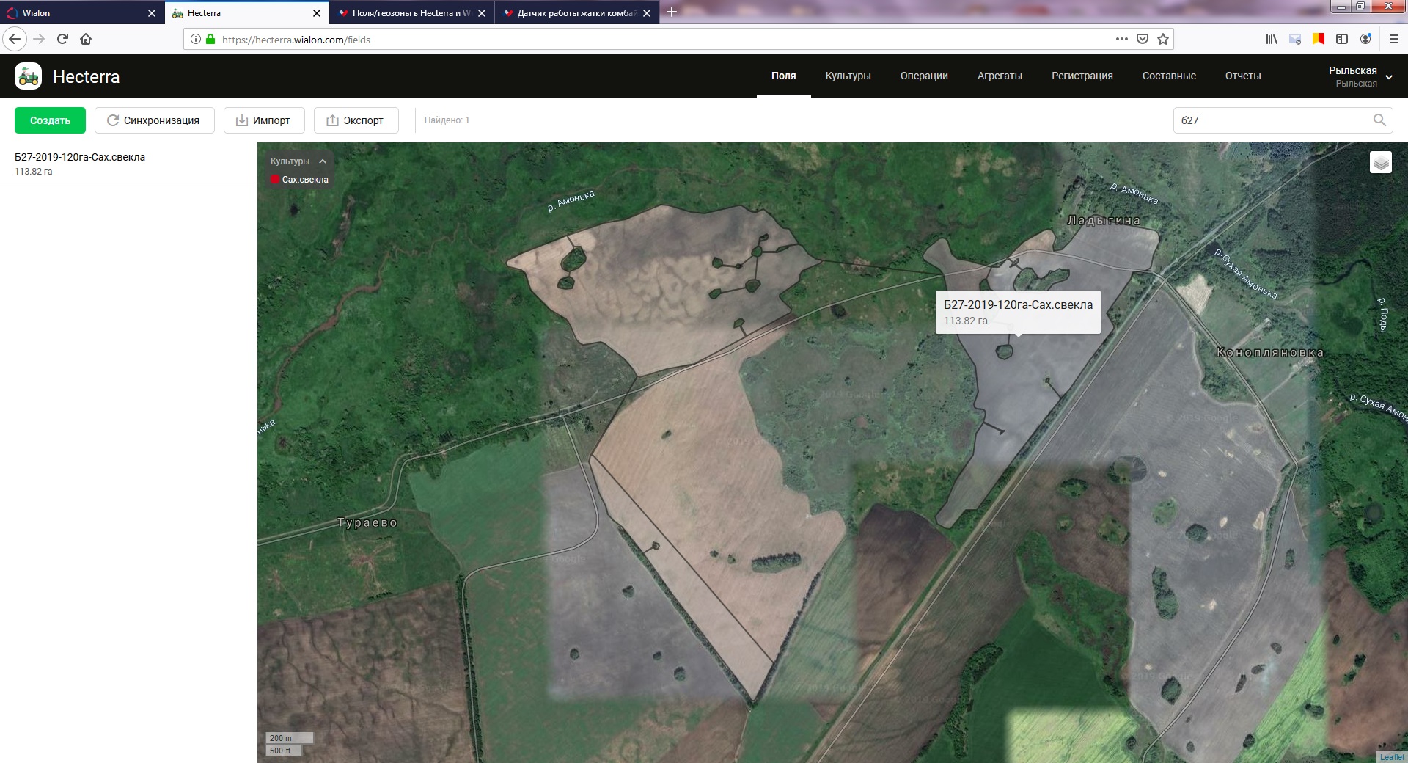Click the Hecterra tractor logo
Image resolution: width=1408 pixels, height=763 pixels.
click(x=29, y=76)
